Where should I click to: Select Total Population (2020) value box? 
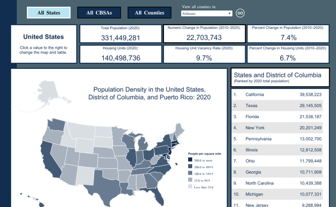pos(121,33)
